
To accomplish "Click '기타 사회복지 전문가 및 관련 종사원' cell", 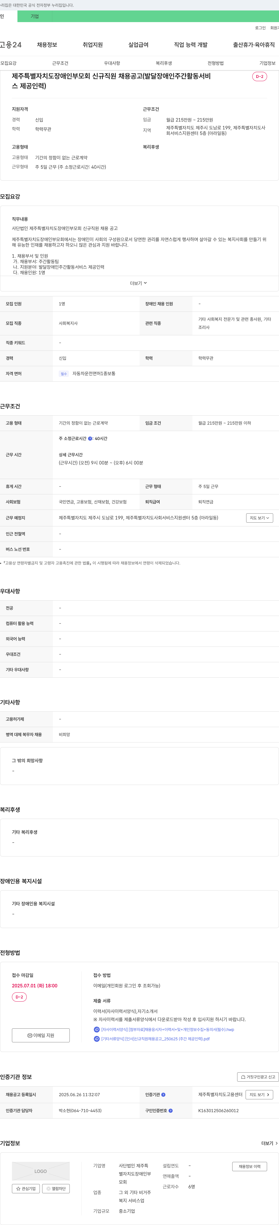I will 235,323.
